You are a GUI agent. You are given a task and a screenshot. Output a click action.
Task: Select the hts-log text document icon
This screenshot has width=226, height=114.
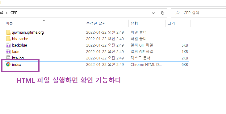pyautogui.click(x=8, y=58)
